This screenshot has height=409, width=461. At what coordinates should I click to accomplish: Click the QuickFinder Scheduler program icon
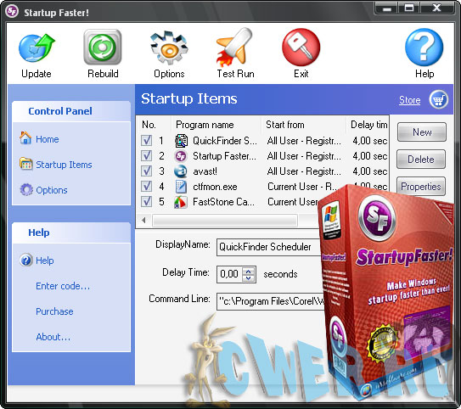pyautogui.click(x=181, y=141)
